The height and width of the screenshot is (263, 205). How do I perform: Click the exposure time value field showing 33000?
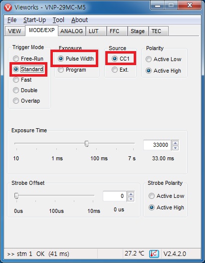pyautogui.click(x=157, y=145)
